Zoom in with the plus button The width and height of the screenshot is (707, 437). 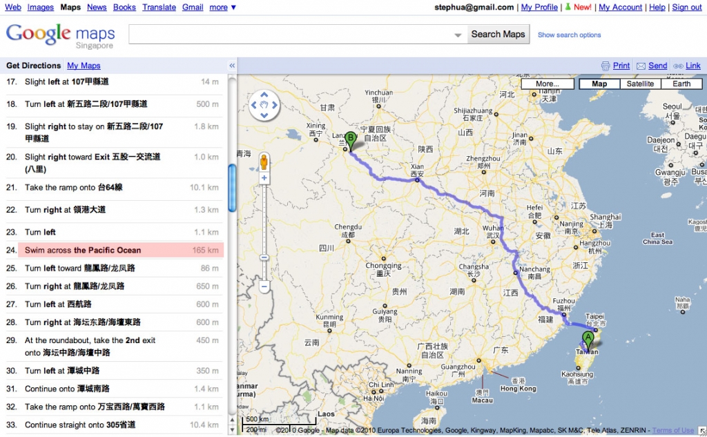[264, 178]
